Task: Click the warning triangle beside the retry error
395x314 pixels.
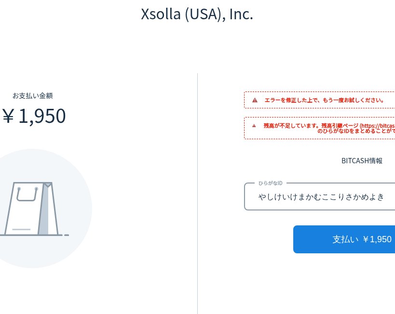Action: pos(255,100)
